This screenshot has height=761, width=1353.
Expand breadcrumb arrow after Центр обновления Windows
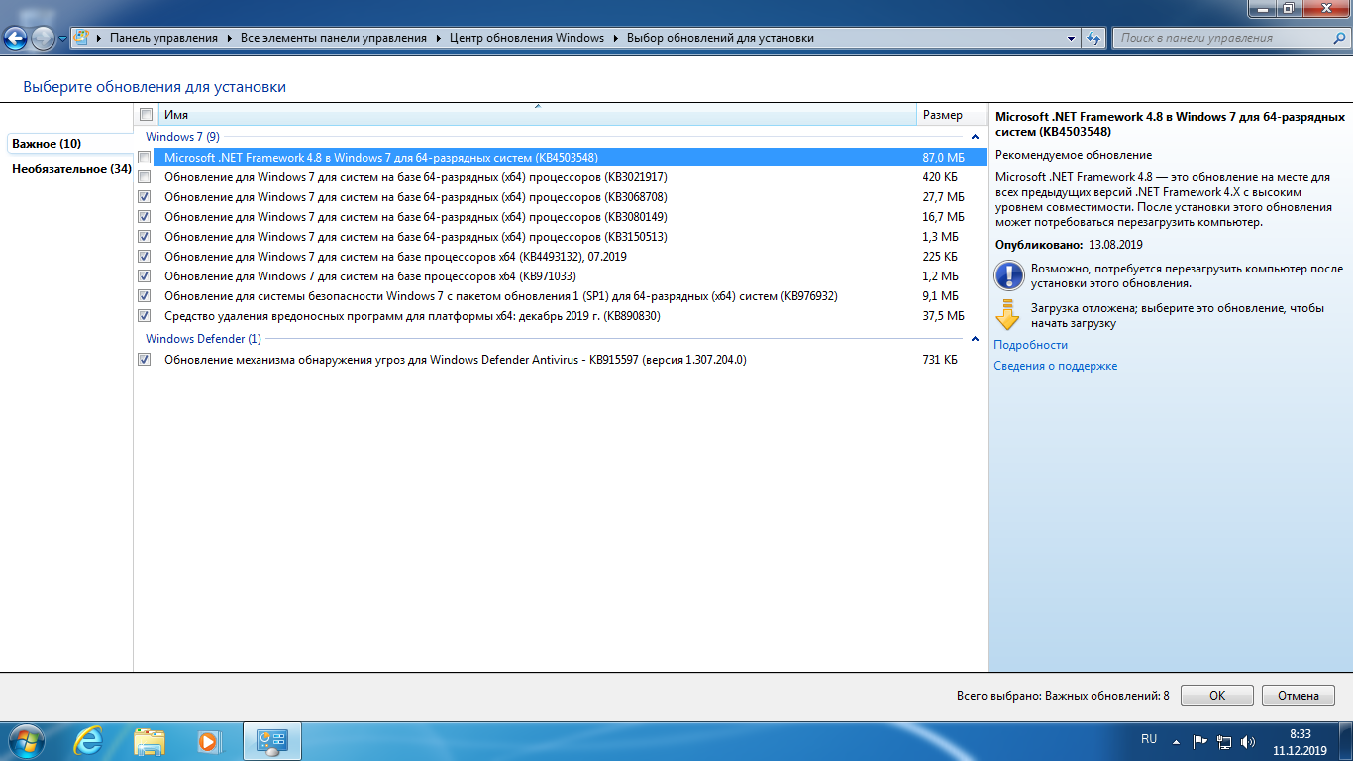(615, 38)
